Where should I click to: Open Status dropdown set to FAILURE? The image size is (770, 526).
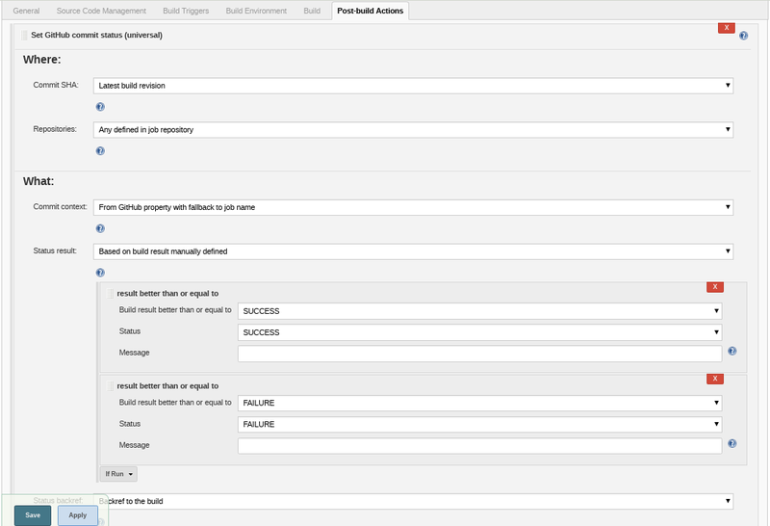pos(479,424)
